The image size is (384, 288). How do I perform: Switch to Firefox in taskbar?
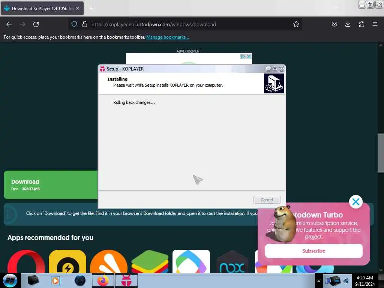(103, 280)
